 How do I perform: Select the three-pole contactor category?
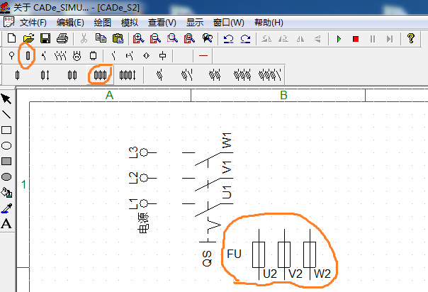(60, 56)
